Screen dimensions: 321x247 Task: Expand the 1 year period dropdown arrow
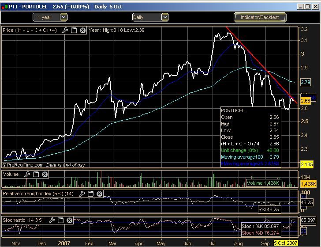(x=63, y=17)
